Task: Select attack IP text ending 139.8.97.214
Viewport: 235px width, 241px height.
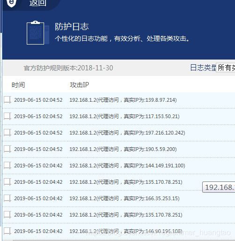Action: click(123, 100)
